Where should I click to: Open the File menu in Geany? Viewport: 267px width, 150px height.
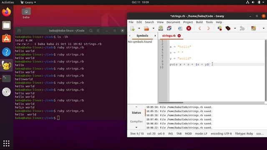pyautogui.click(x=131, y=22)
